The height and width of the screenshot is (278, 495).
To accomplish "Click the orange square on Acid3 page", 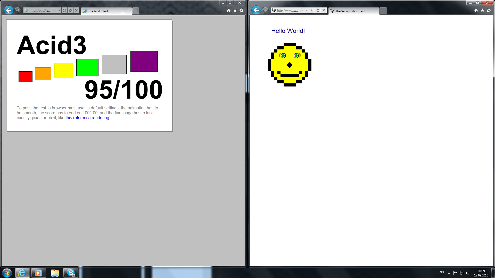I will [x=43, y=74].
